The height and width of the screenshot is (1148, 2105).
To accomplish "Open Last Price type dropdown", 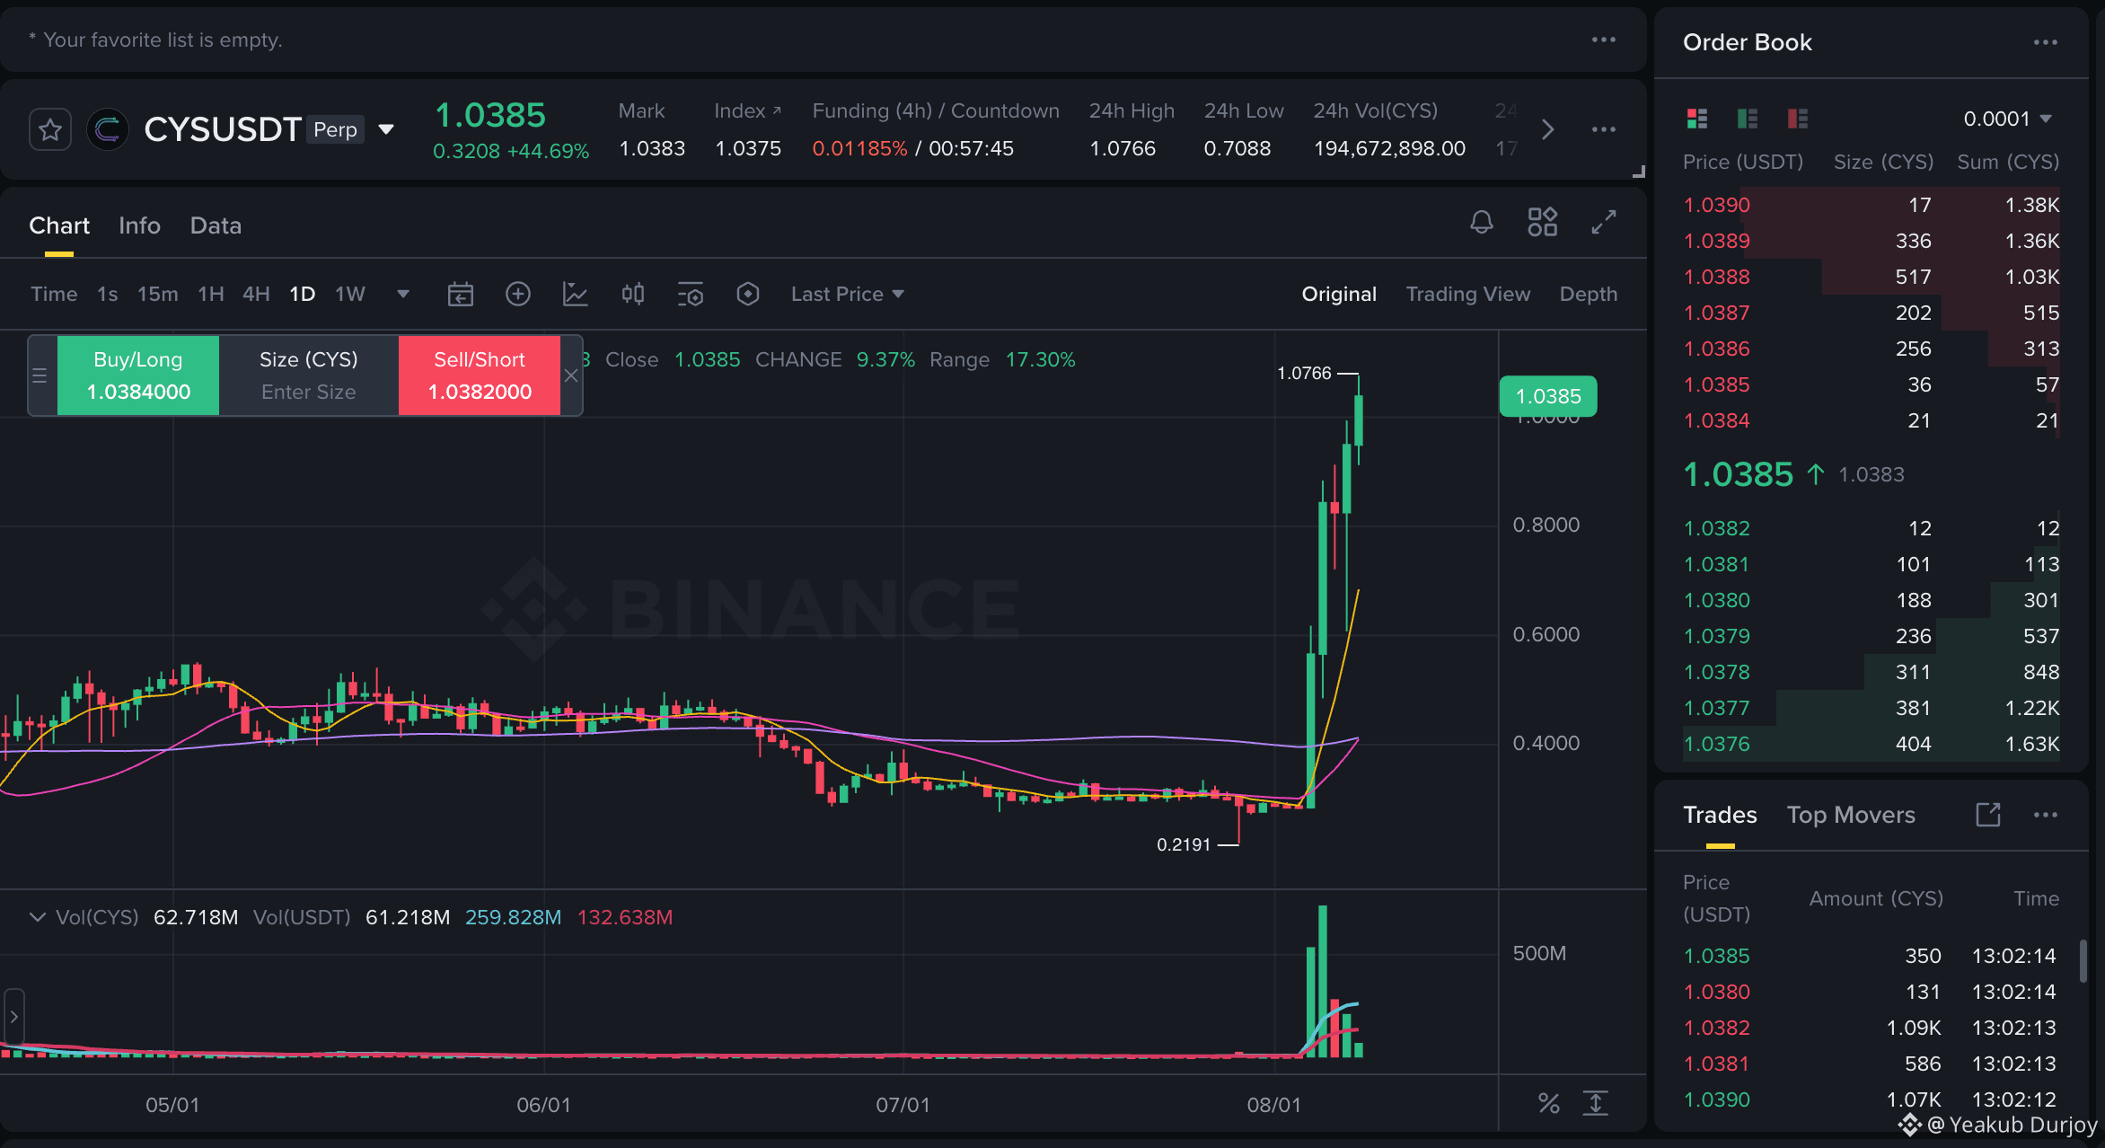I will (847, 295).
